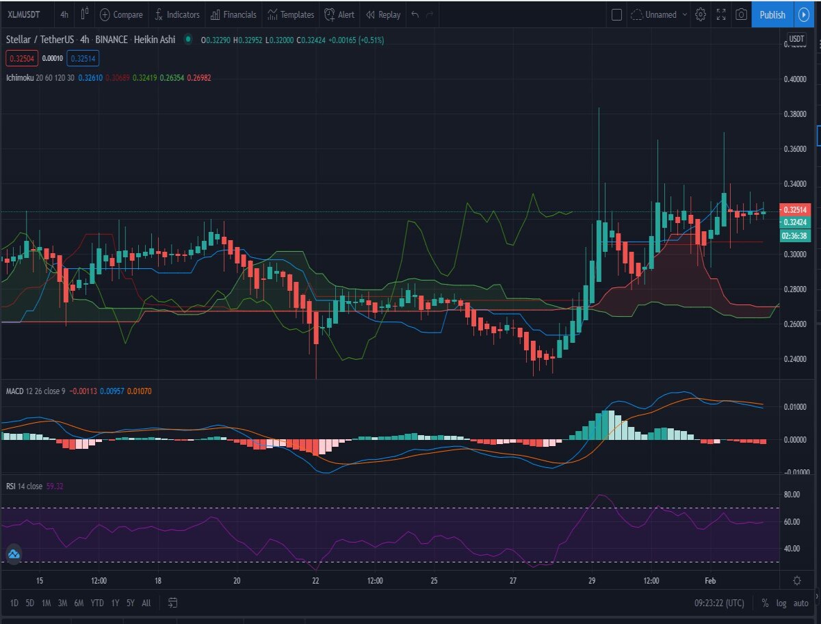821x624 pixels.
Task: Open the 4h interval dropdown
Action: (64, 14)
